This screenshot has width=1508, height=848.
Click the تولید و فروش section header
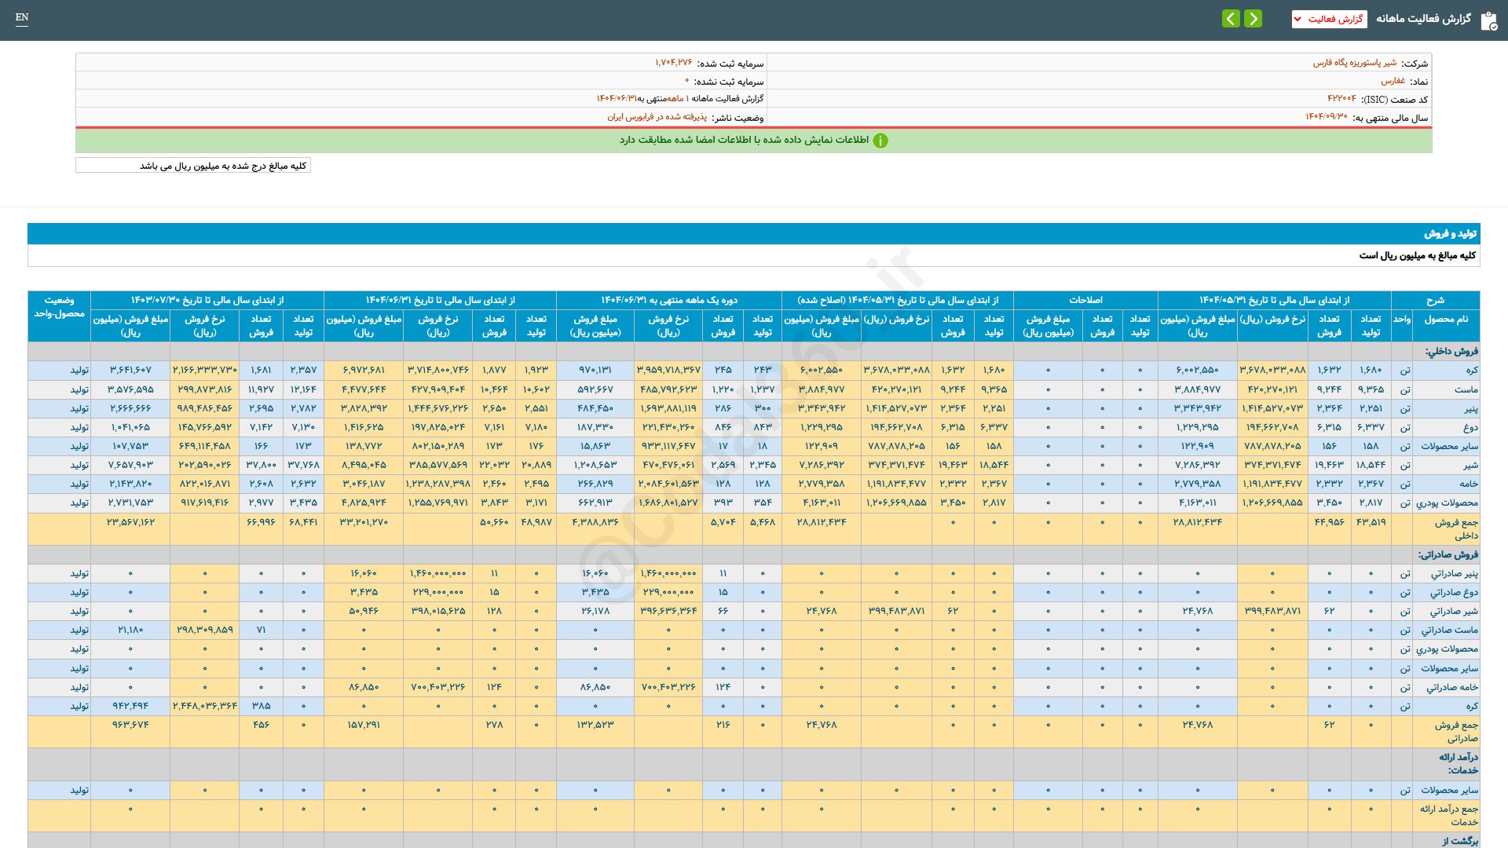(1450, 234)
